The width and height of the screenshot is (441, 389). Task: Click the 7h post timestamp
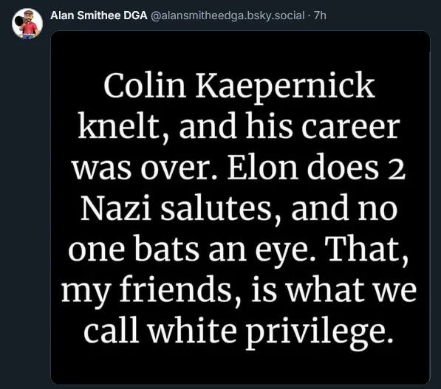coord(320,16)
